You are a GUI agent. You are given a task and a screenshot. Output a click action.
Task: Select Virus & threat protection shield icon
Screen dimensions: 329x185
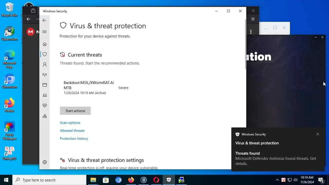[45, 54]
